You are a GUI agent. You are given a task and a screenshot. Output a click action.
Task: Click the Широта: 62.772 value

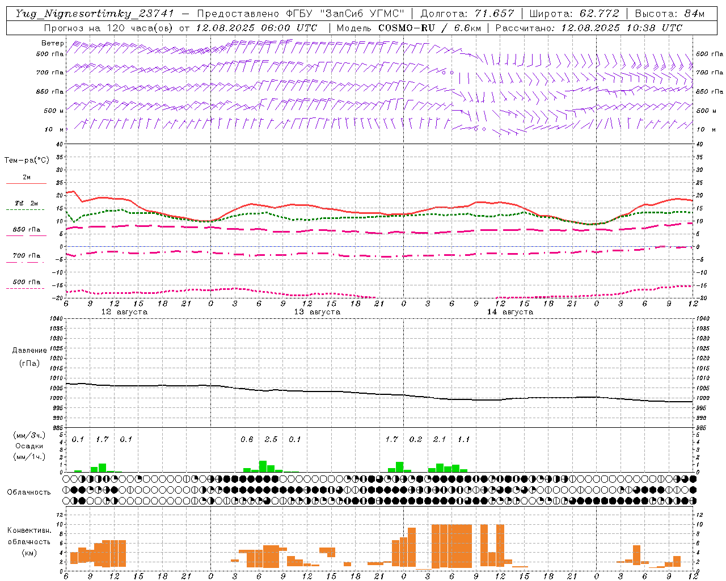pos(574,14)
